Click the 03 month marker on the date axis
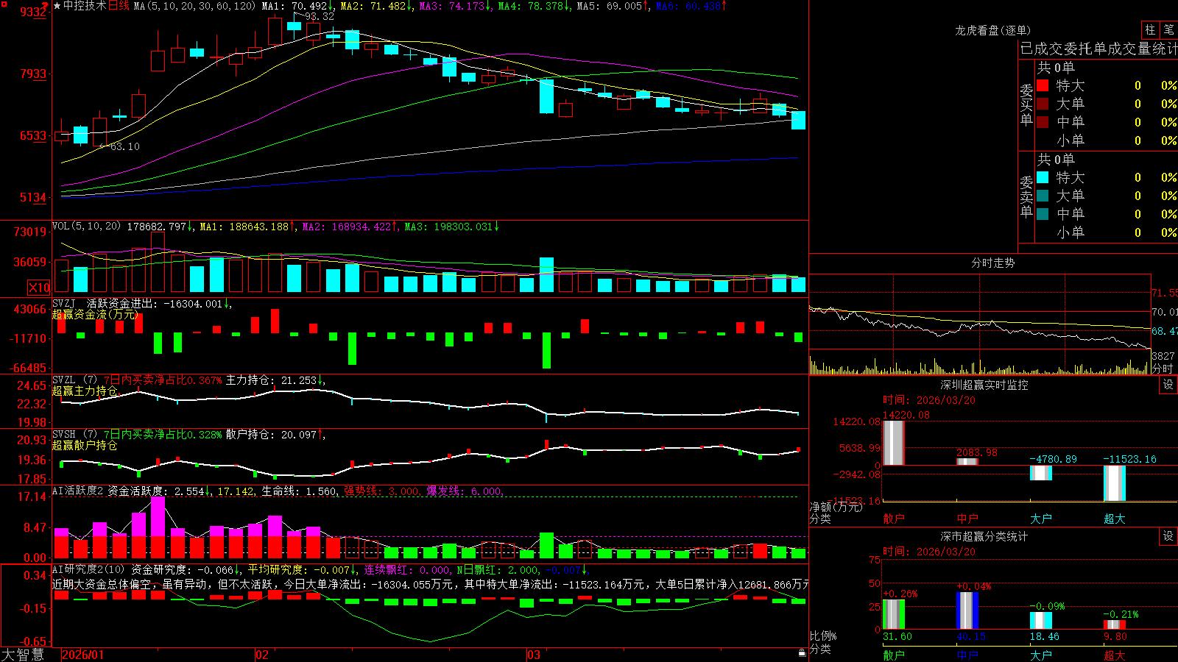 point(534,655)
